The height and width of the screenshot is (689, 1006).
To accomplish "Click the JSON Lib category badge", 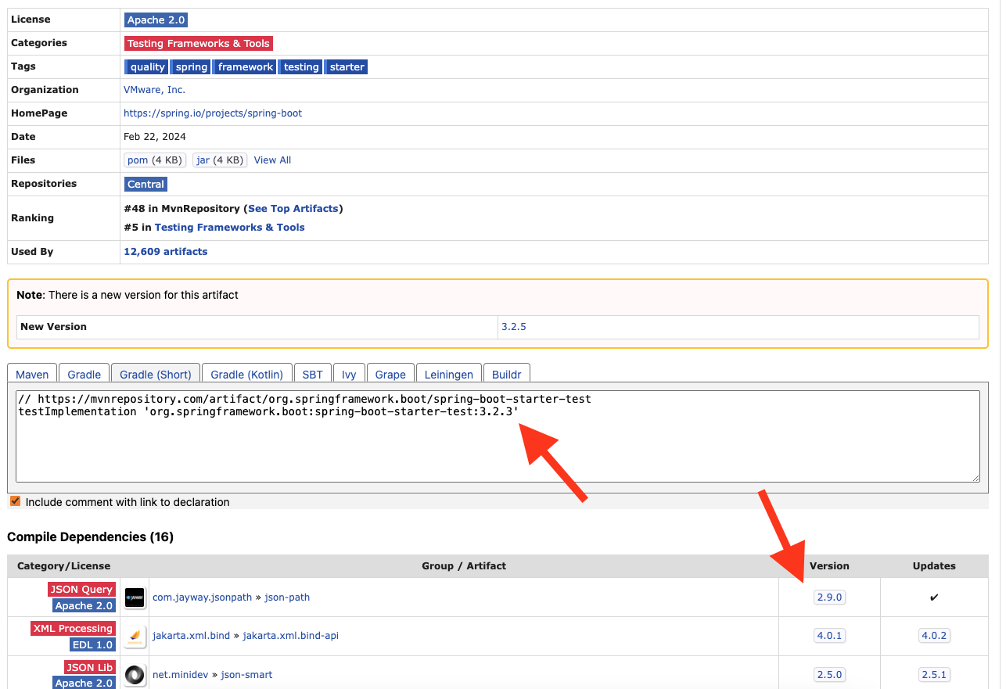I will click(90, 668).
